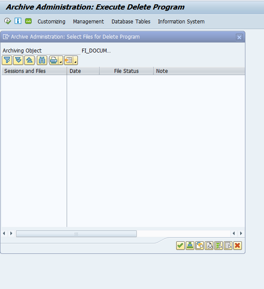The width and height of the screenshot is (264, 289).
Task: Click the Layout grid icon
Action: 68,60
